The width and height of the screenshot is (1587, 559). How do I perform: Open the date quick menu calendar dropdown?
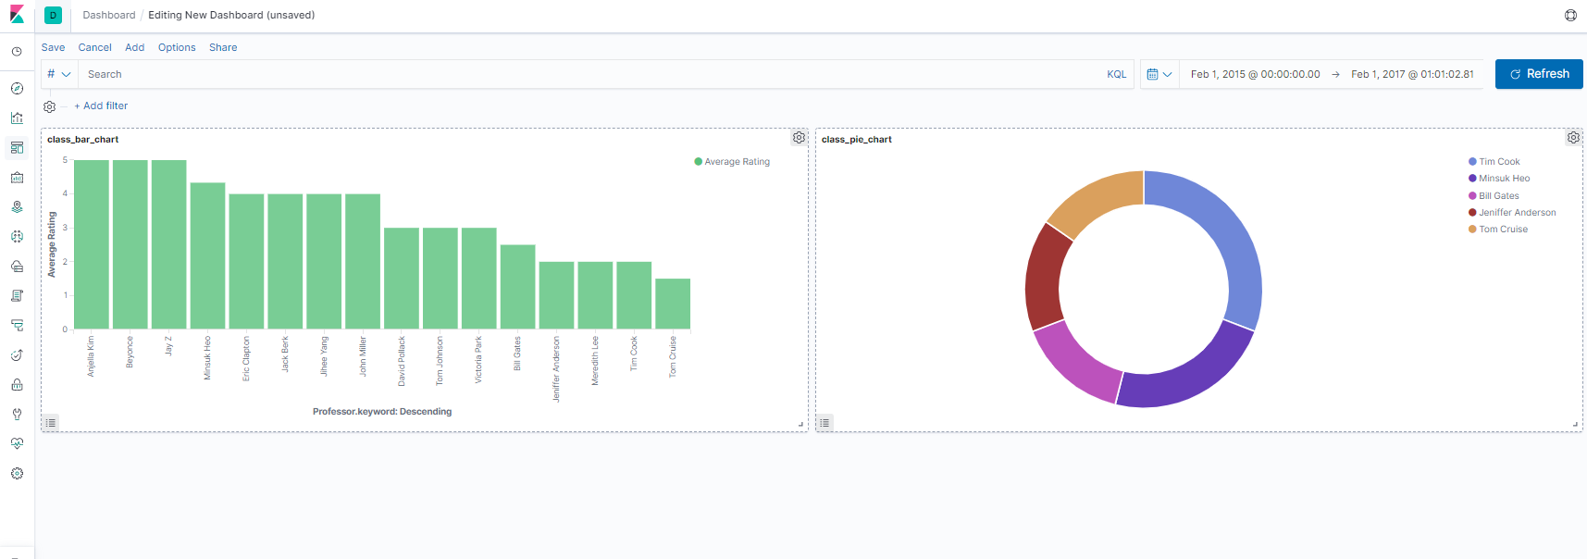pyautogui.click(x=1159, y=74)
